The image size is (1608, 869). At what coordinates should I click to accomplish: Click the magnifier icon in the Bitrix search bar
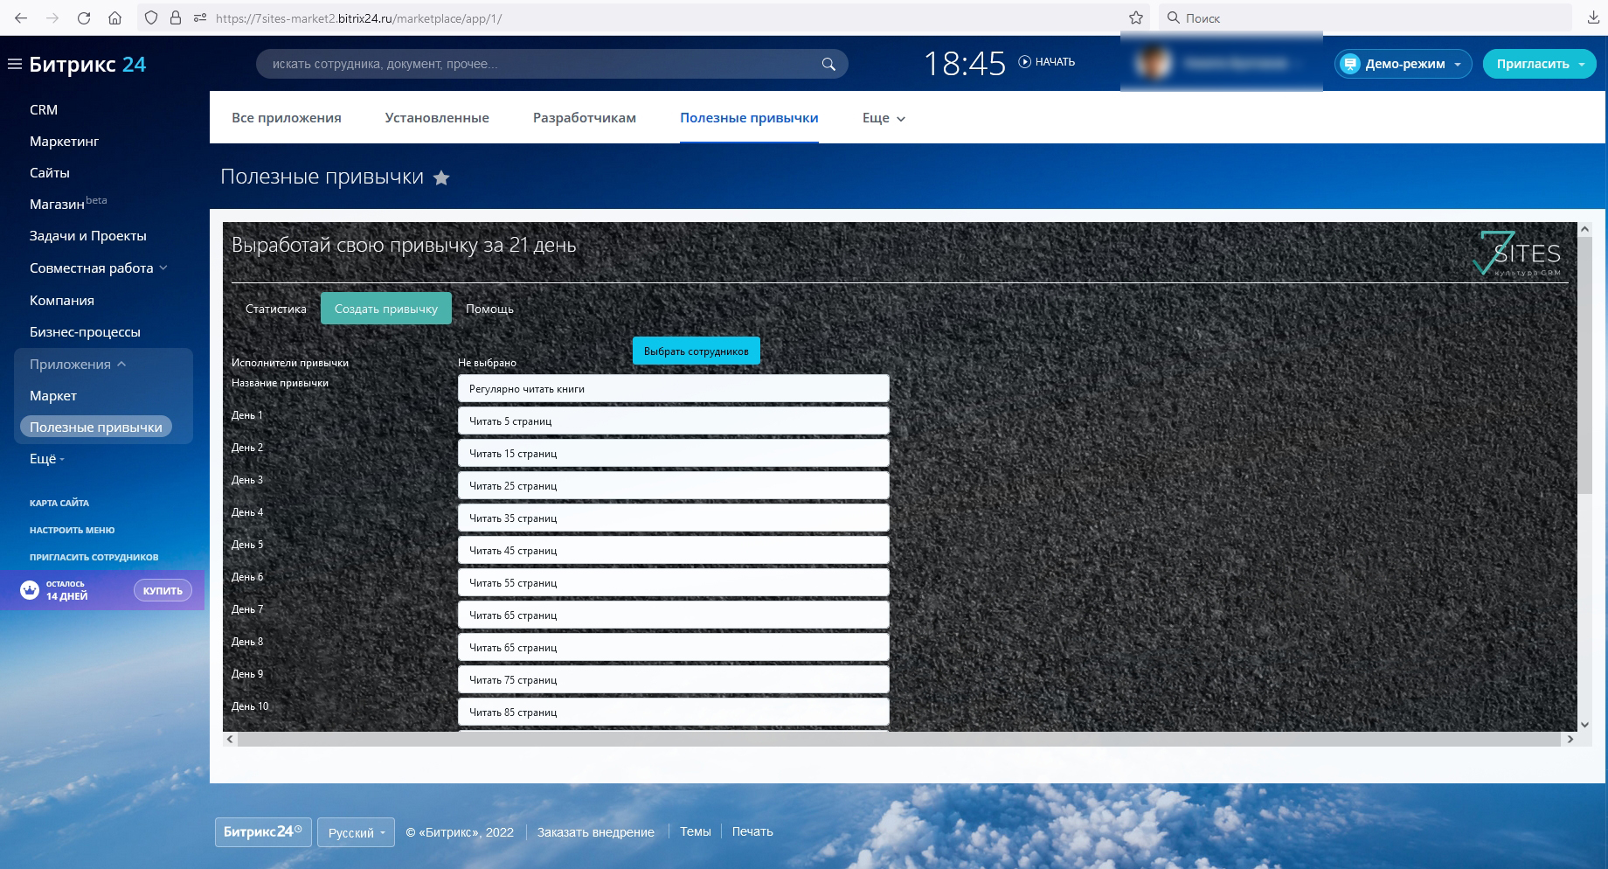point(828,64)
